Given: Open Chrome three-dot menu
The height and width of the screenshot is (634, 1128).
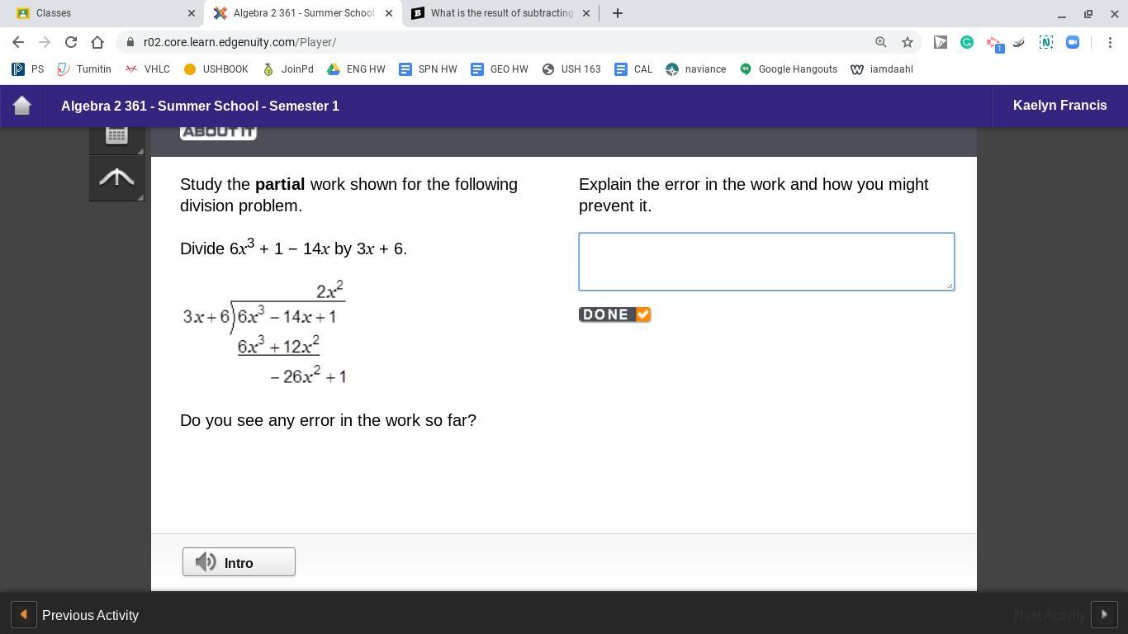Looking at the screenshot, I should 1110,42.
